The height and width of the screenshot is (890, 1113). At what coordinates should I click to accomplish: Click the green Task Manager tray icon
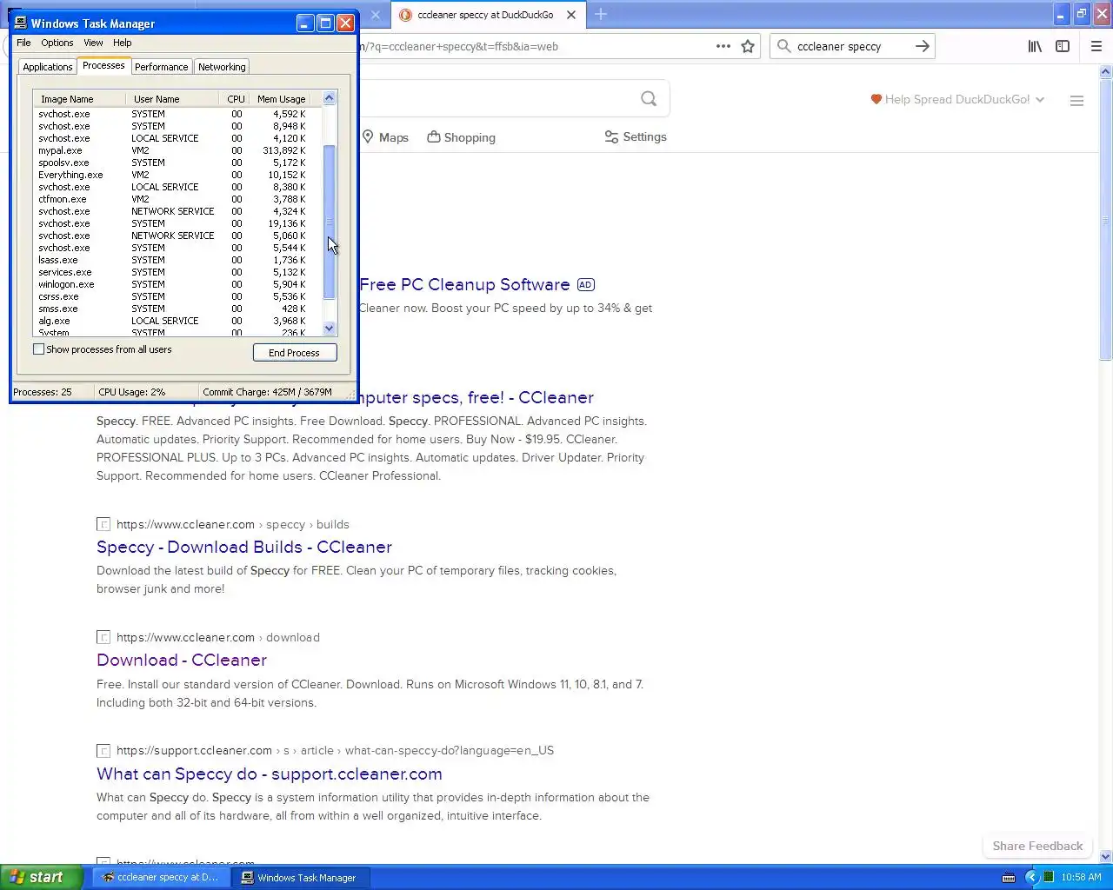(1049, 877)
